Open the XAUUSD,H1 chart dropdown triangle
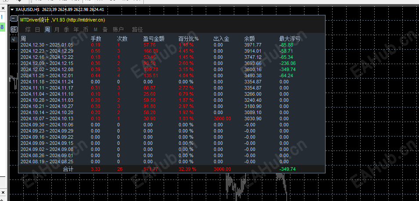The height and width of the screenshot is (201, 419). [12, 10]
